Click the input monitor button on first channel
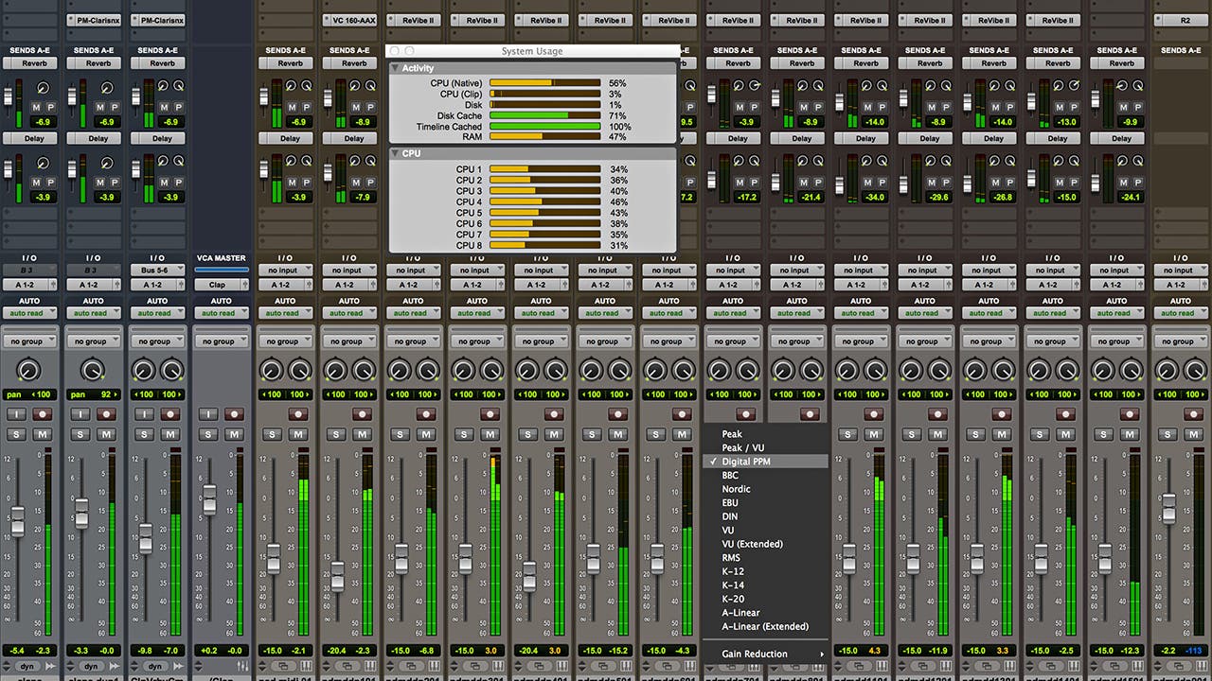 [16, 414]
